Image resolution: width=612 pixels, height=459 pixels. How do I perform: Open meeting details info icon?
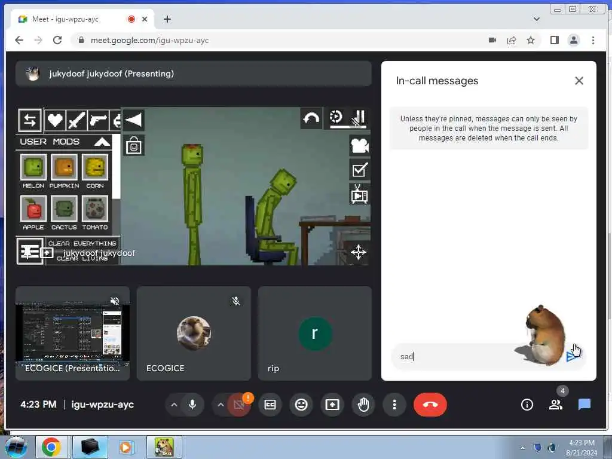527,405
